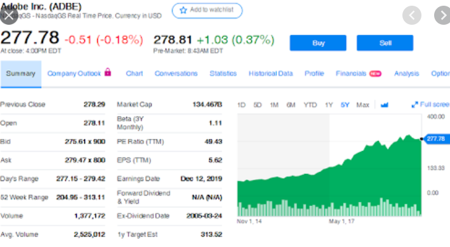This screenshot has height=247, width=450.
Task: Select the 1Y chart range
Action: point(329,105)
